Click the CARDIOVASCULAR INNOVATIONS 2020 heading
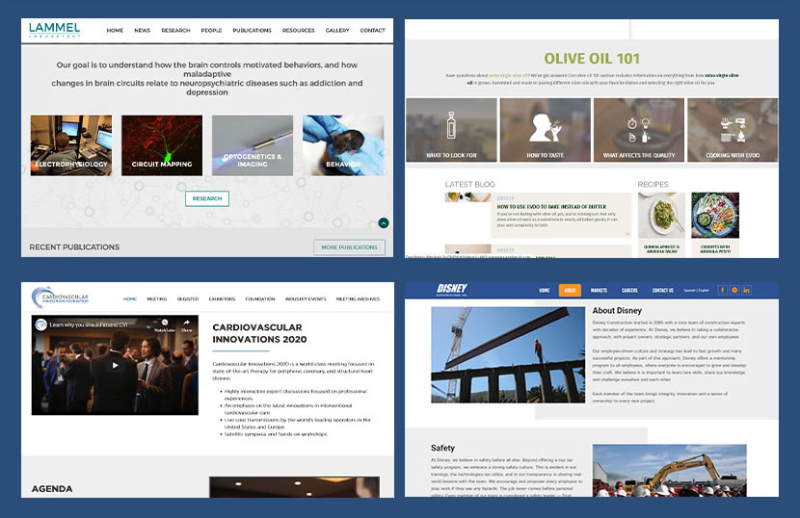This screenshot has height=518, width=800. [259, 333]
